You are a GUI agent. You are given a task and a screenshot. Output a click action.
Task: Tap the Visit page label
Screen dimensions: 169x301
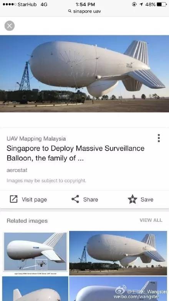34,200
